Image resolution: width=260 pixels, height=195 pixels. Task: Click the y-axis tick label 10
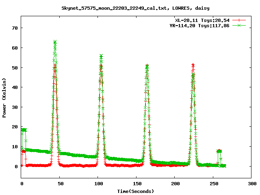click(x=15, y=147)
